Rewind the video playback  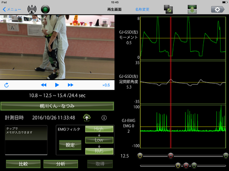(43, 85)
